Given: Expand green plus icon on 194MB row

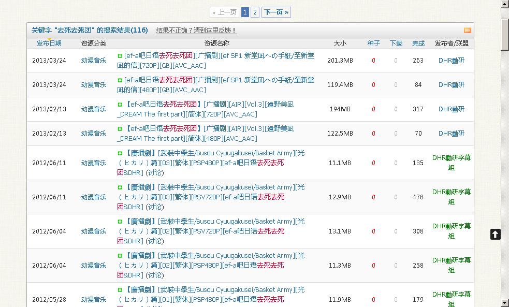Looking at the screenshot, I should click(x=120, y=105).
